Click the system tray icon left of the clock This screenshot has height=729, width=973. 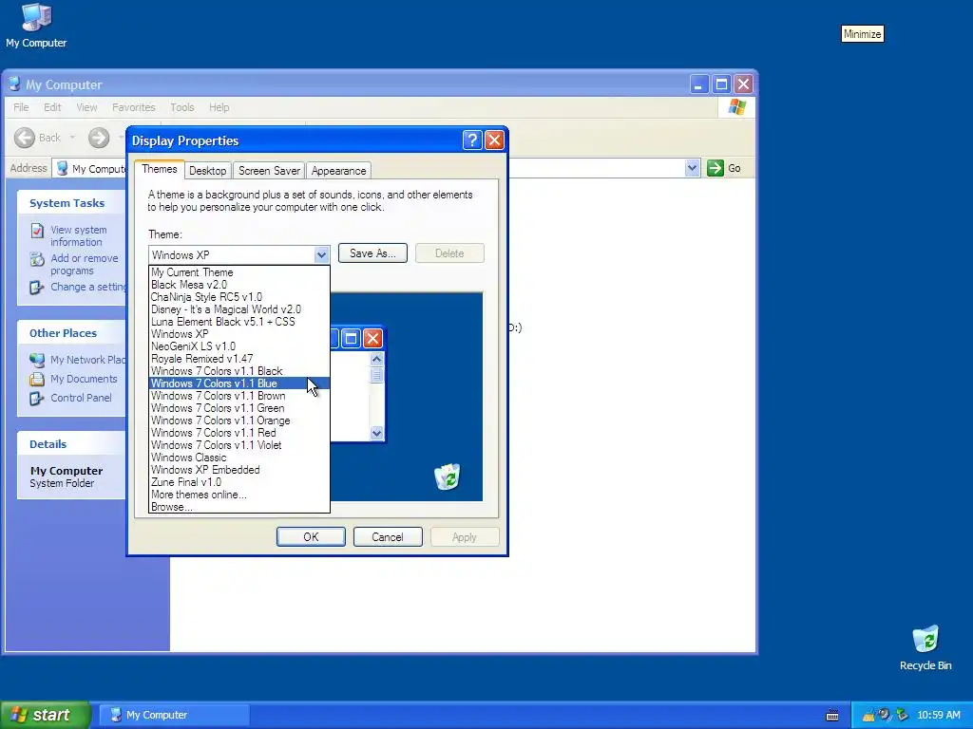903,716
